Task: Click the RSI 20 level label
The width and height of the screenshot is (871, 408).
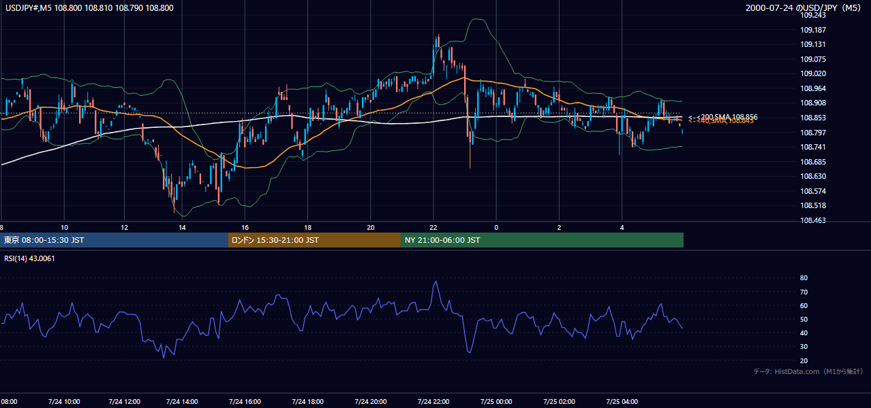Action: click(x=804, y=360)
